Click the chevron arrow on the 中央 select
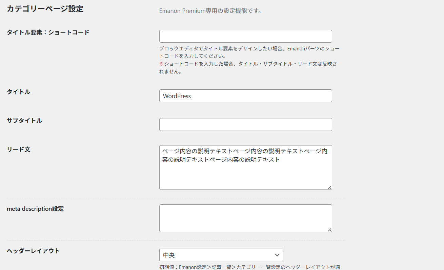Screen dimensions: 444x270 click(x=277, y=255)
